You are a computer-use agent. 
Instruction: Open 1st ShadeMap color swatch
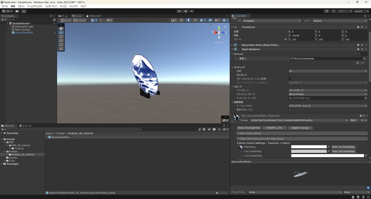click(309, 151)
